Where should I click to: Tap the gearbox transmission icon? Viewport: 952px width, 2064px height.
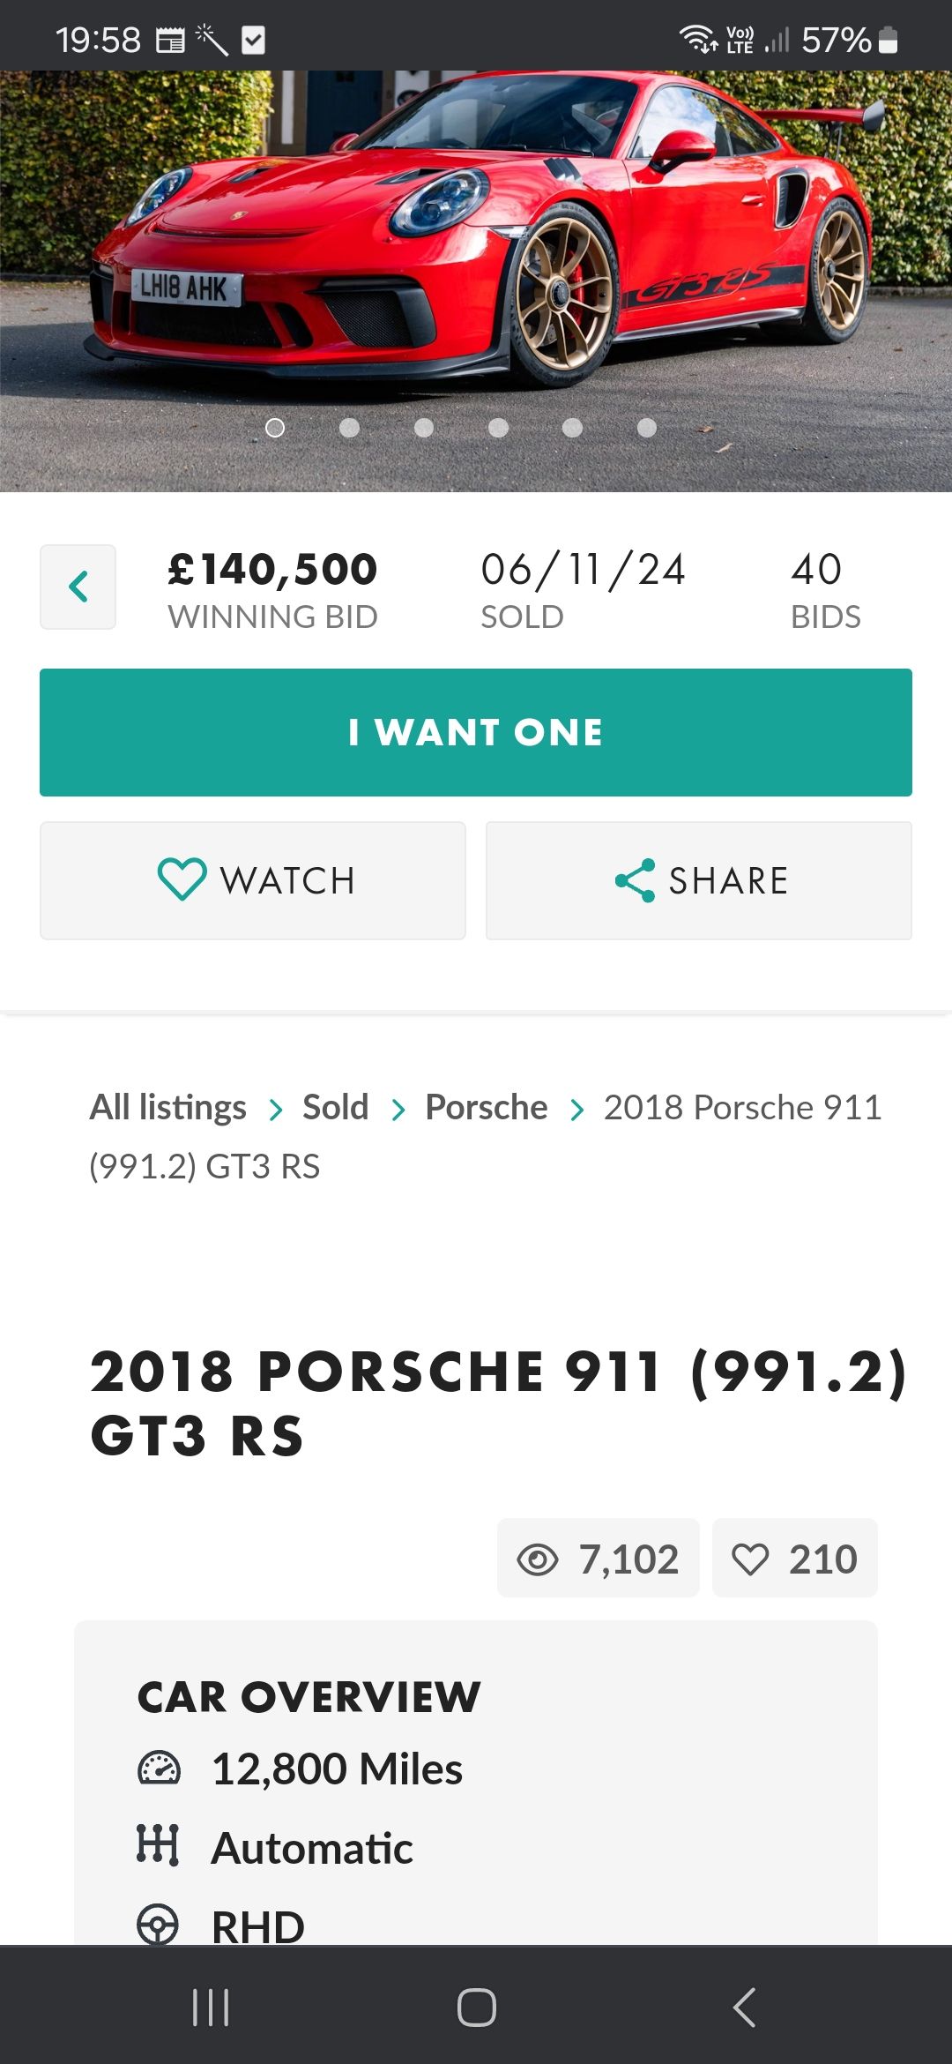pos(159,1844)
